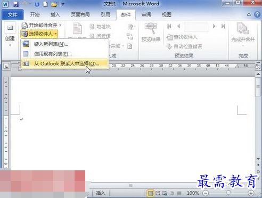The height and width of the screenshot is (198, 262).
Task: Click the Previous Page double-arrow button
Action: click(258, 165)
